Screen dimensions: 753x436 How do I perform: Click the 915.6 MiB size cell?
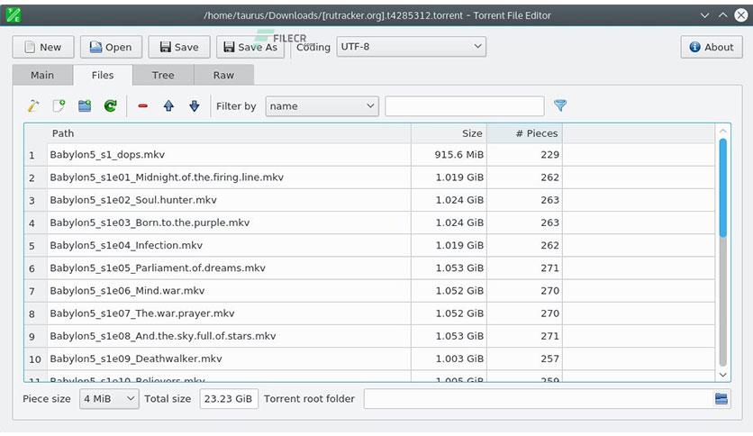pos(449,155)
